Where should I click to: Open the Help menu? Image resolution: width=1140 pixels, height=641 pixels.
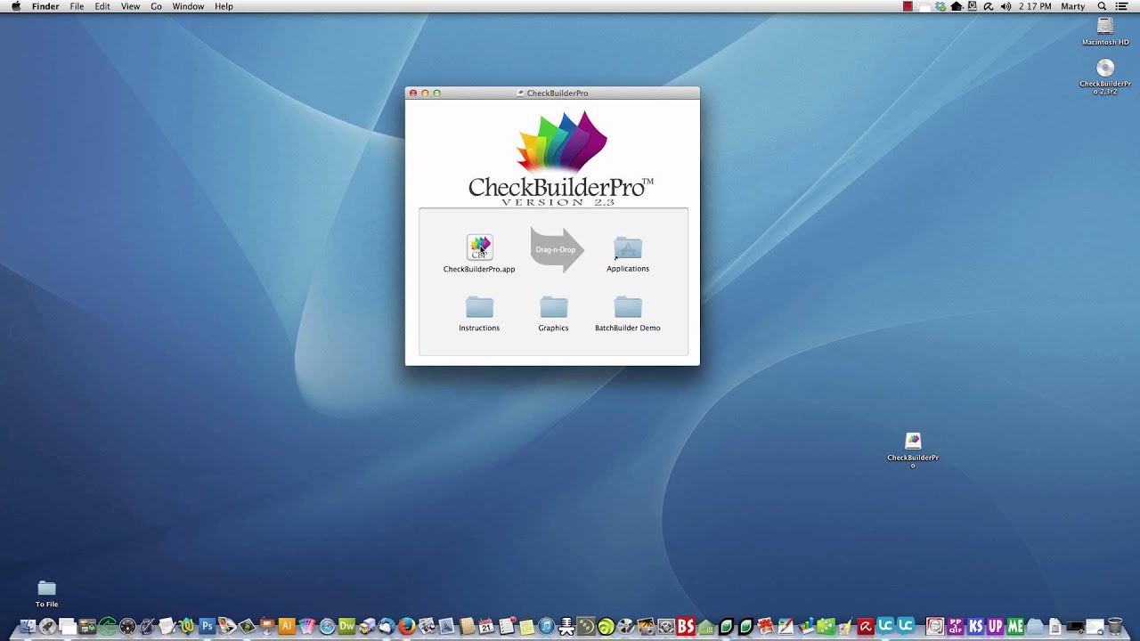point(224,6)
